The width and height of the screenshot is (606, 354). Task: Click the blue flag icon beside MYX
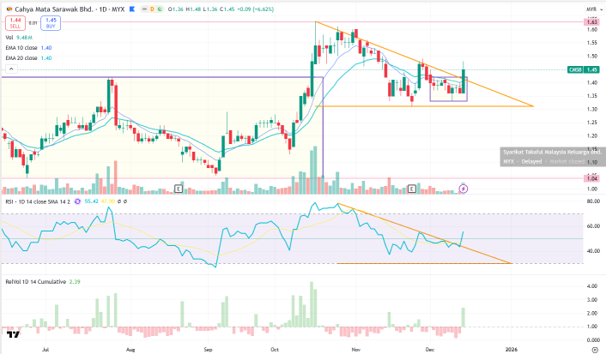[x=132, y=9]
